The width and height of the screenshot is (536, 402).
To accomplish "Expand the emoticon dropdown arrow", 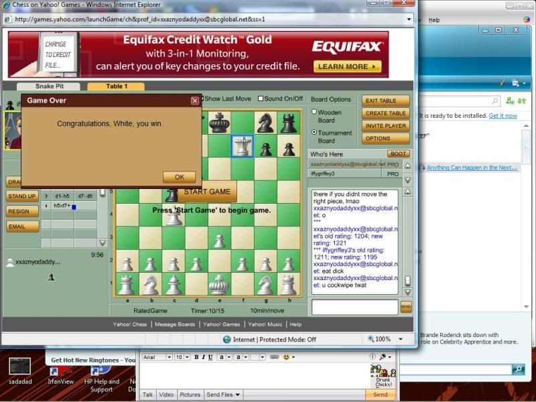I will [x=293, y=357].
